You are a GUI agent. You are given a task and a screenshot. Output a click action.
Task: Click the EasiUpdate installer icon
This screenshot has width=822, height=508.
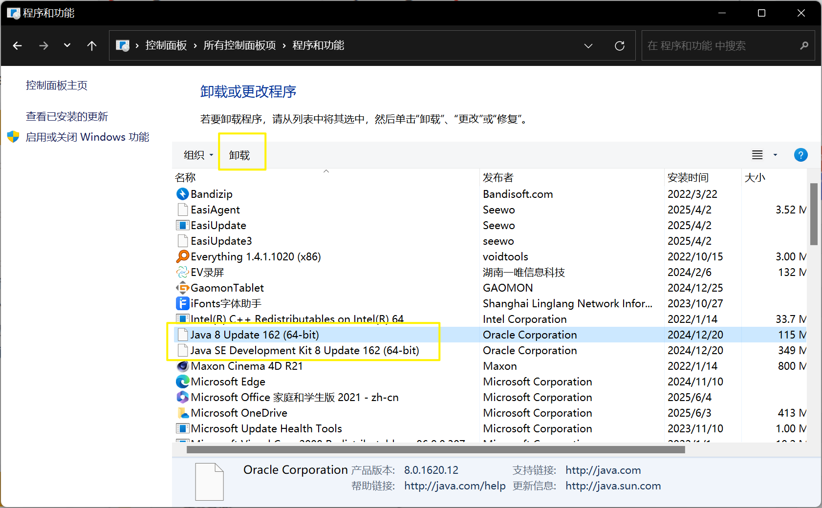click(182, 225)
